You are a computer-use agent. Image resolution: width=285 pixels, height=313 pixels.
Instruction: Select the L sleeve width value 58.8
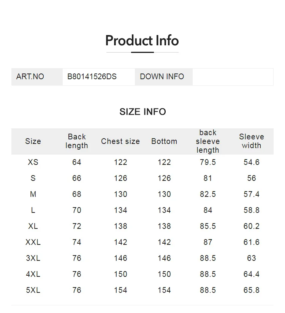point(252,210)
